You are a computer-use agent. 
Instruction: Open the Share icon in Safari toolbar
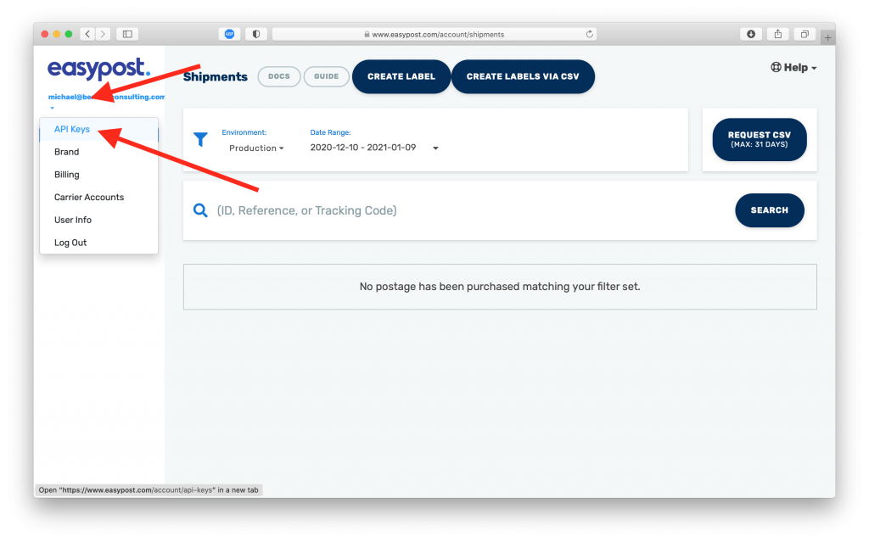778,35
